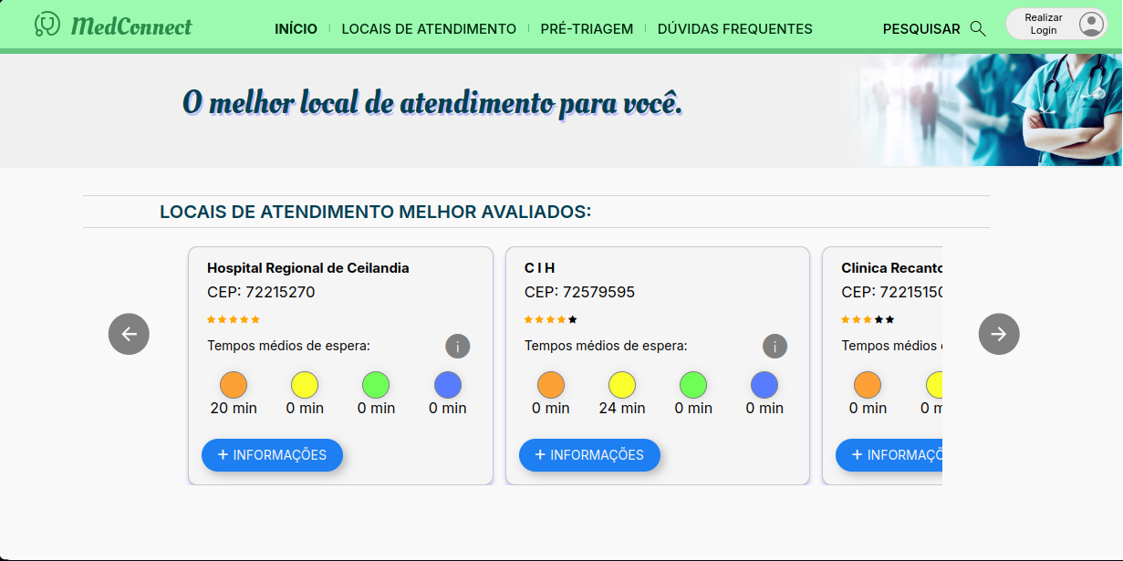Click orange 20 min wait circle
1123x561 pixels.
[234, 385]
